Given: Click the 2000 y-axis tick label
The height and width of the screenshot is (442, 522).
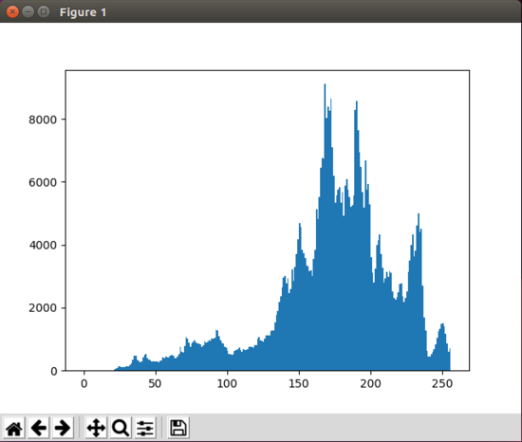Looking at the screenshot, I should 43,308.
